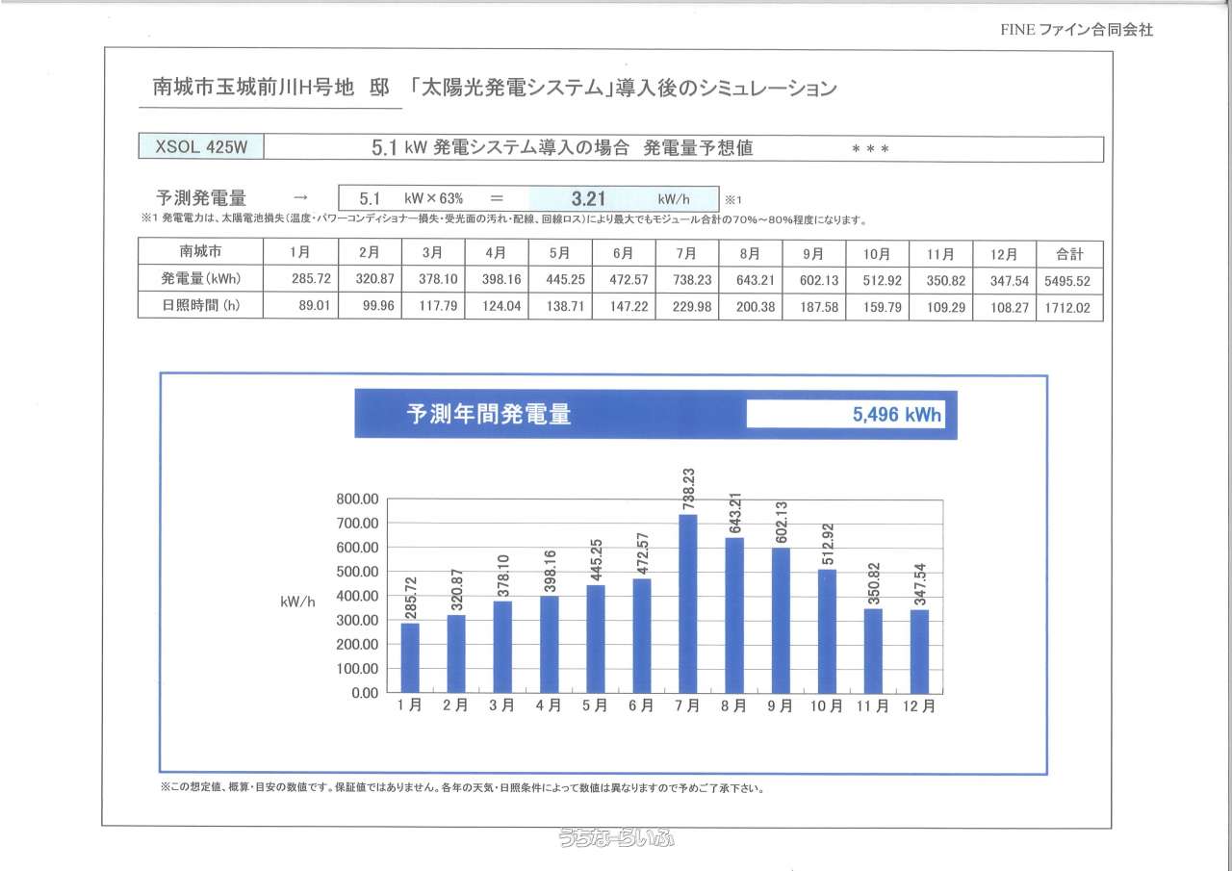Click the 5495.52 total generation cell
The image size is (1232, 871).
tap(1069, 281)
